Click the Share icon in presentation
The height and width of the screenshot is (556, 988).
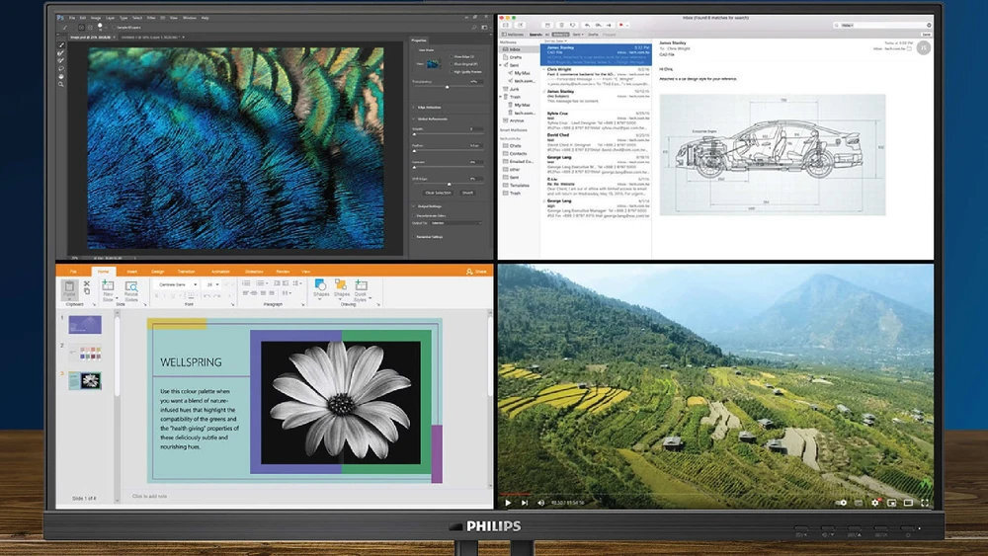tap(471, 271)
